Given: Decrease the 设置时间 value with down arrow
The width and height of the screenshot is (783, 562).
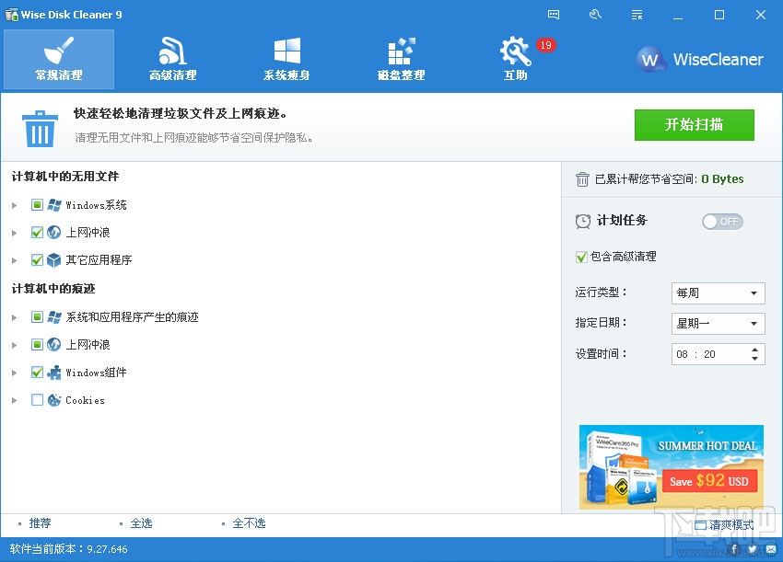Looking at the screenshot, I should pos(754,359).
